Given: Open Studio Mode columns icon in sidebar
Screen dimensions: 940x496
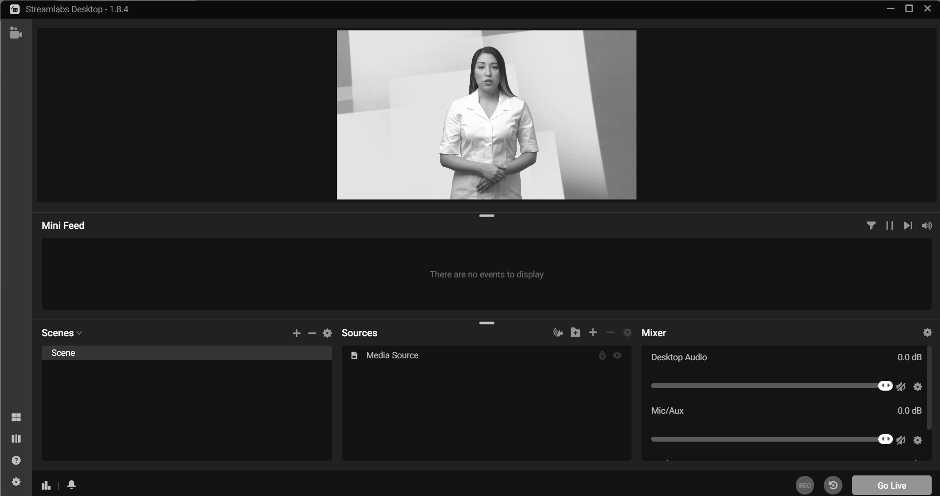Looking at the screenshot, I should pos(16,439).
